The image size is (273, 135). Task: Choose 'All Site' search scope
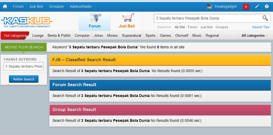[180, 27]
